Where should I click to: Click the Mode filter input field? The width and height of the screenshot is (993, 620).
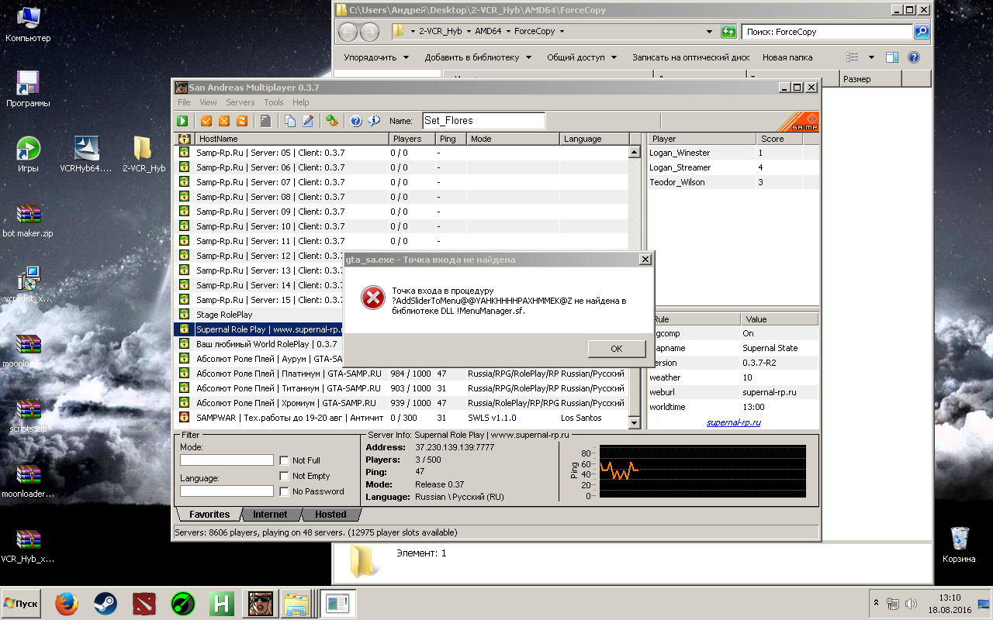(x=227, y=460)
